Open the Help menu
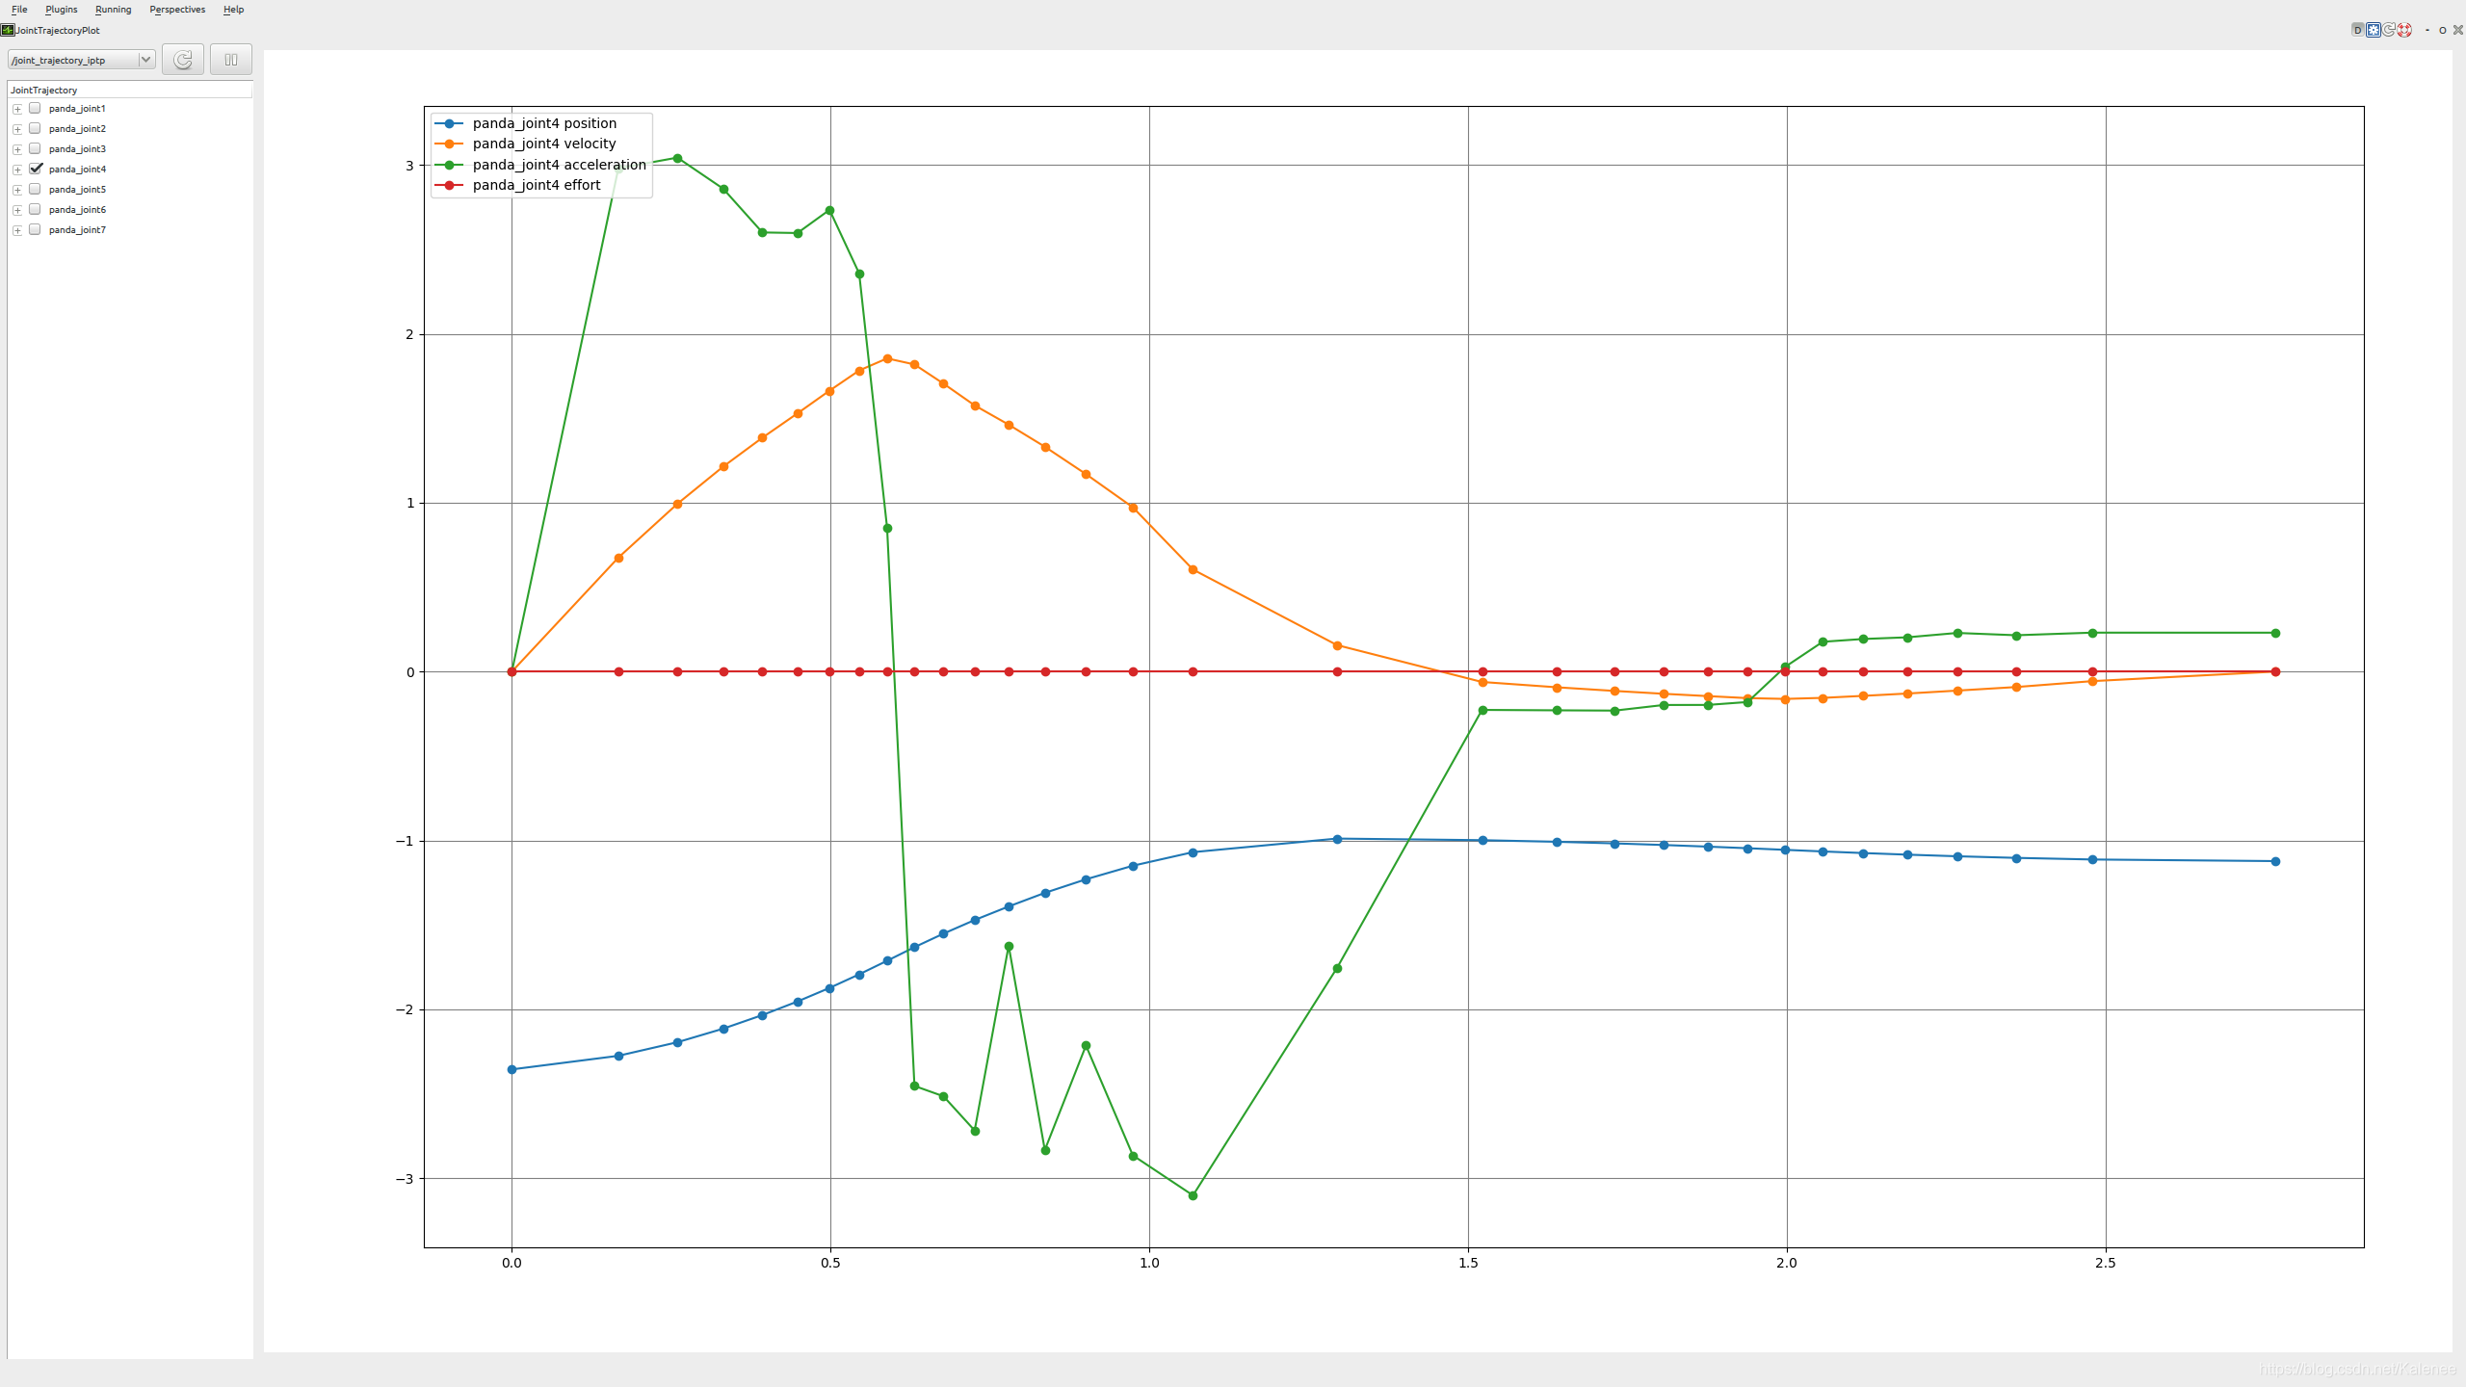This screenshot has width=2466, height=1387. (x=233, y=10)
